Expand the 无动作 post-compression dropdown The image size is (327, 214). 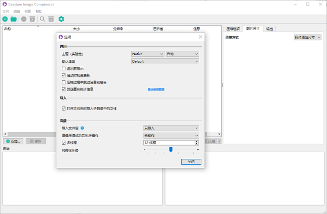pos(171,136)
